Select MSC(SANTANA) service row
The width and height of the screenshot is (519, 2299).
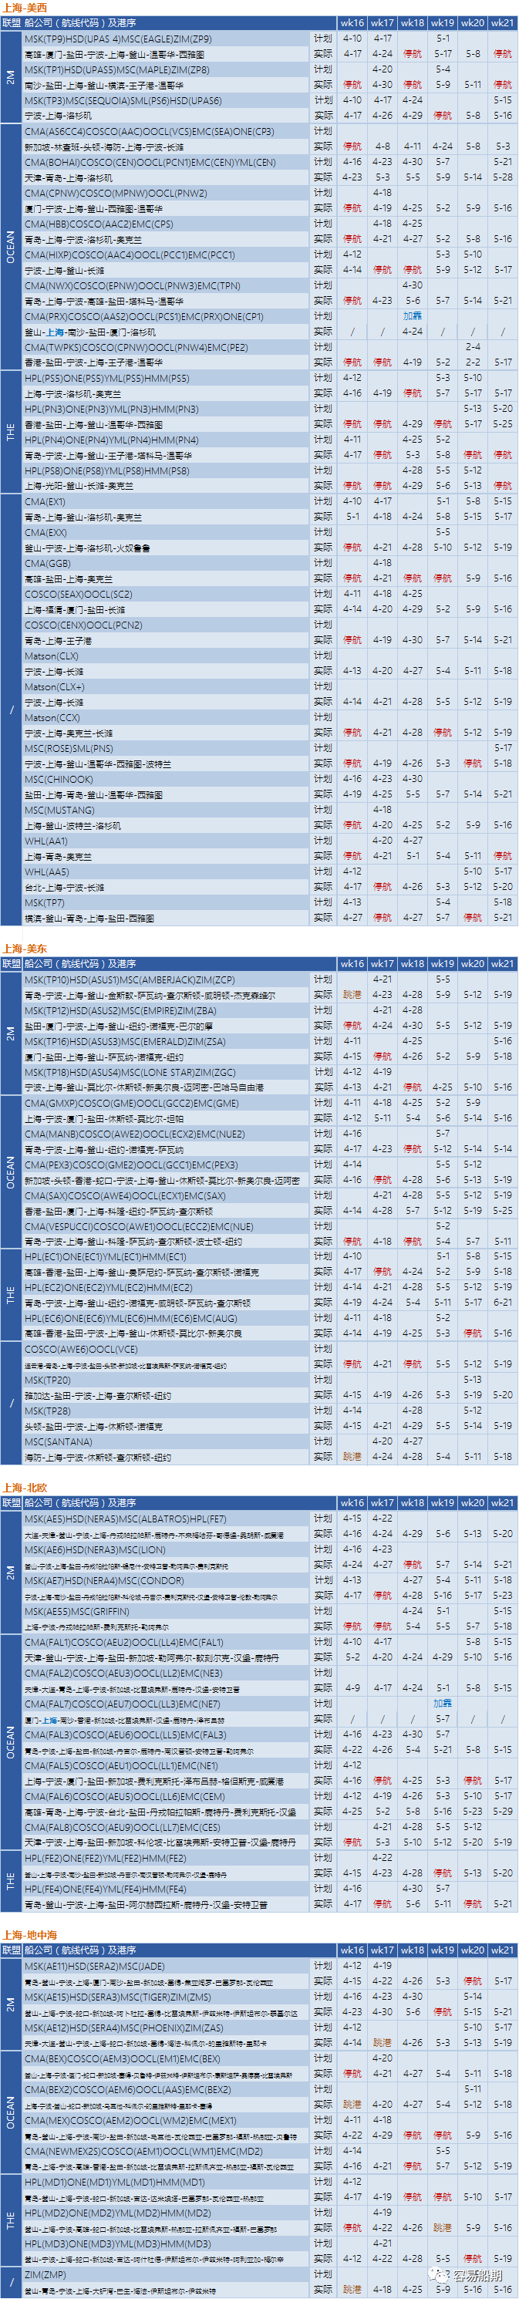click(x=166, y=1441)
